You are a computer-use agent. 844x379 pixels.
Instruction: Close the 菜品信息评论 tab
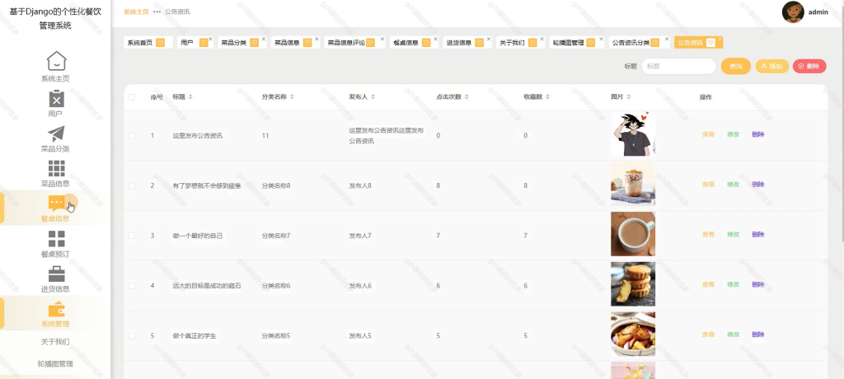(382, 39)
